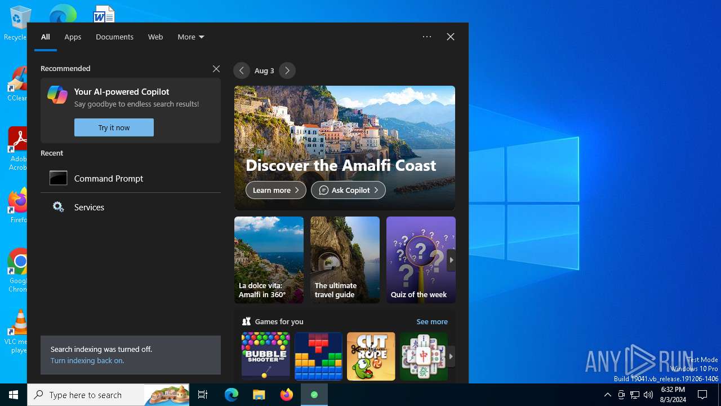Open the Quiz of the week card

point(421,260)
